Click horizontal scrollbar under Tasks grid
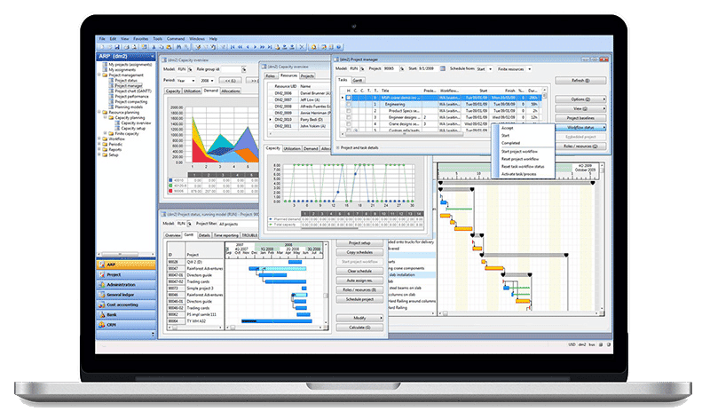Viewport: 710px width, 419px height. click(x=403, y=134)
